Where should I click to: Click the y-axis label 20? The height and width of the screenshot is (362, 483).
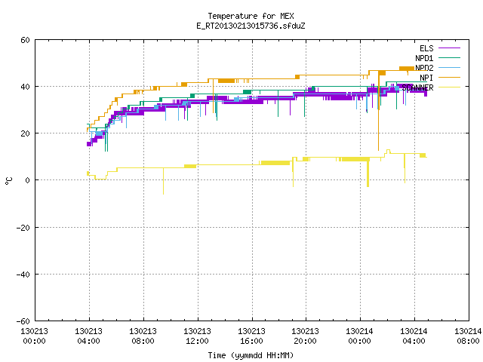(x=25, y=133)
